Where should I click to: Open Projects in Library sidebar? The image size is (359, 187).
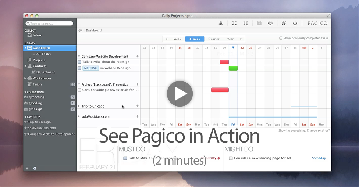pos(36,60)
